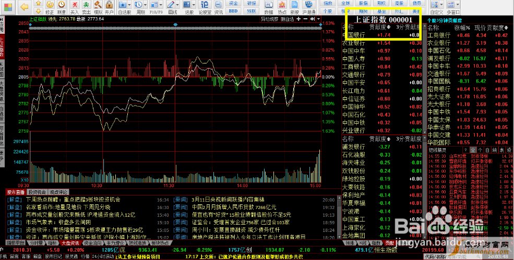Click the 卖出 sell icon
This screenshot has height=260, width=514.
click(86, 7)
